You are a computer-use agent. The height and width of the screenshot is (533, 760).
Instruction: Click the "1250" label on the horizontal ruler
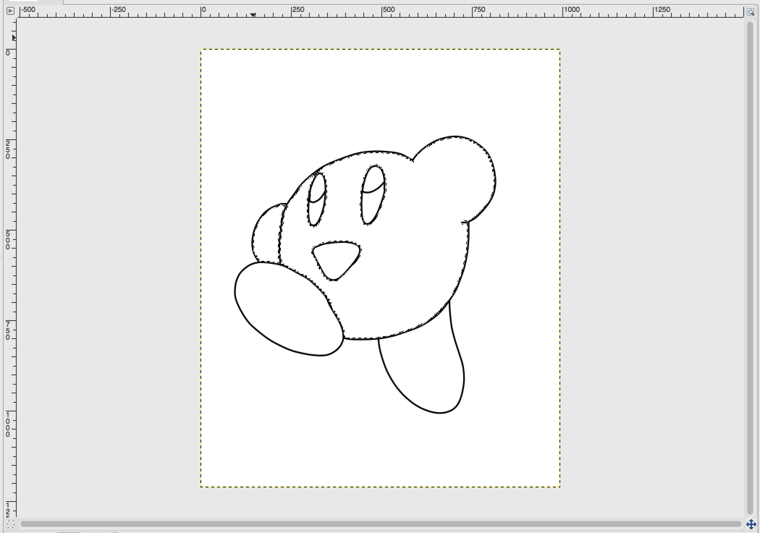point(662,9)
